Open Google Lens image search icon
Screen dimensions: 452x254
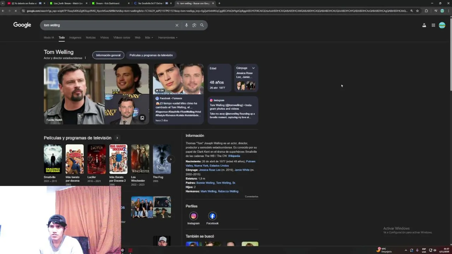[194, 25]
